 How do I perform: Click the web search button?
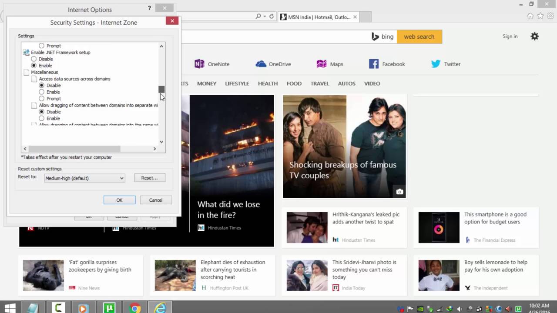pos(419,37)
